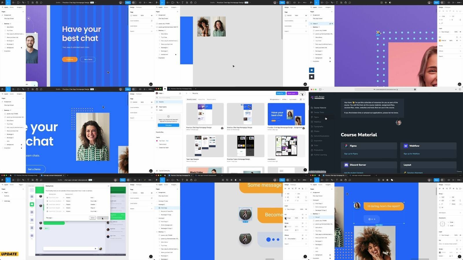Click Import button in Figma file browser
The width and height of the screenshot is (463, 260).
(302, 93)
